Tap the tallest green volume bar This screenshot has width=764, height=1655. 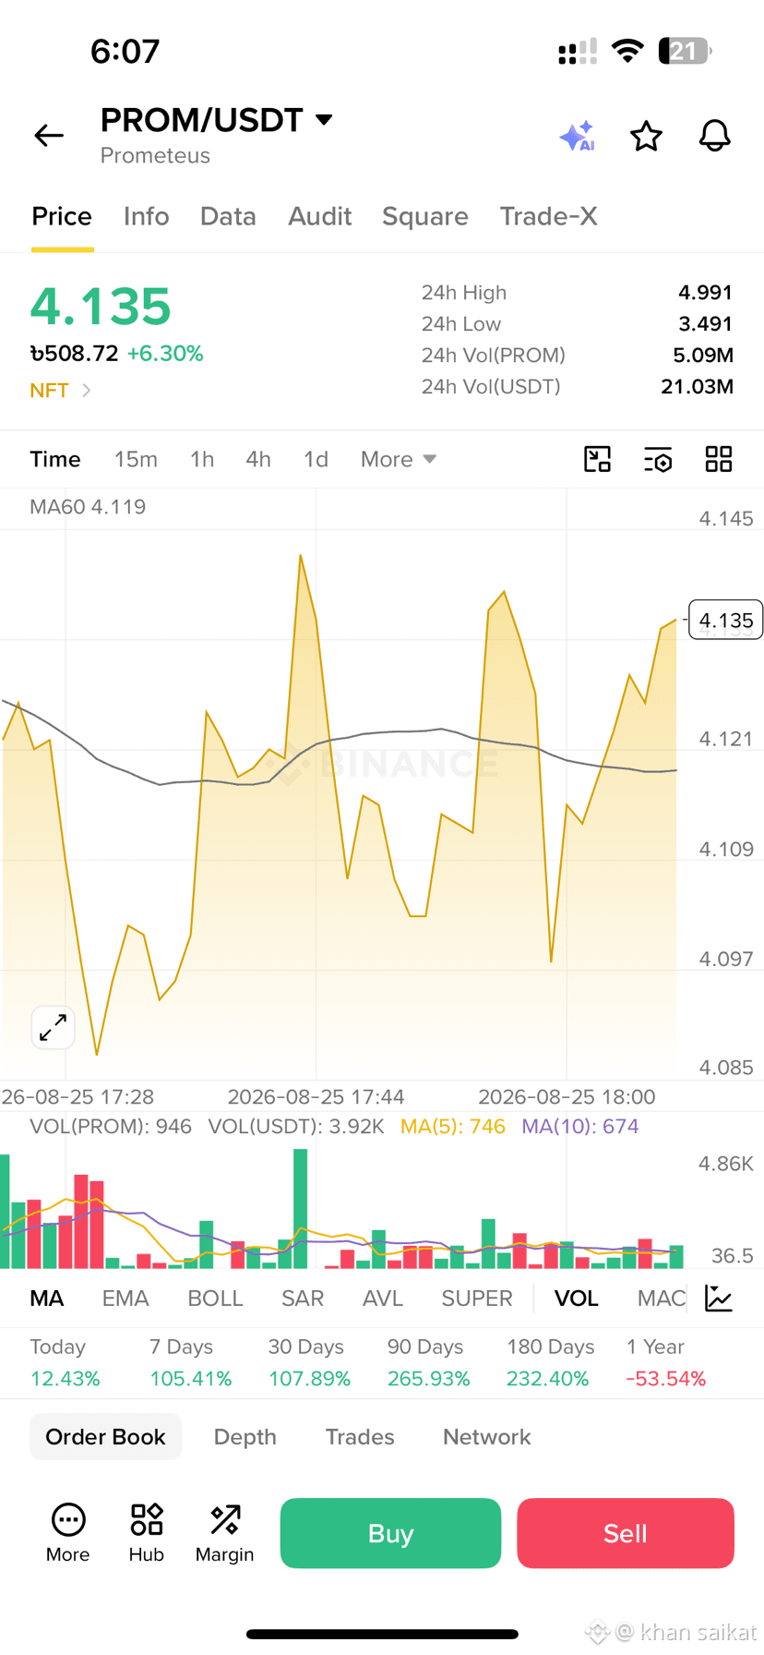tap(300, 1209)
